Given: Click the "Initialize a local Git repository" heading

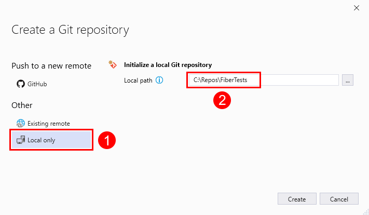Looking at the screenshot, I should tap(168, 65).
